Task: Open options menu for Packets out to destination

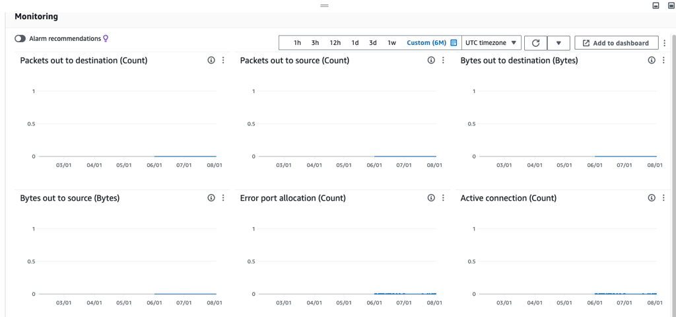Action: pos(223,60)
